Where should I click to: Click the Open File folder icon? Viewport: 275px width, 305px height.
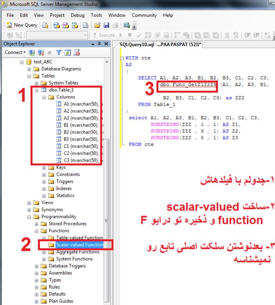click(97, 25)
